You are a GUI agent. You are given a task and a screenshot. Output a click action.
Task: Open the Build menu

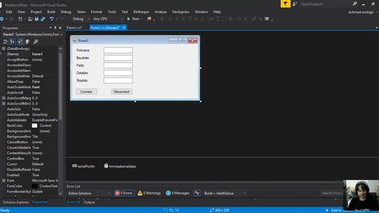coord(51,12)
